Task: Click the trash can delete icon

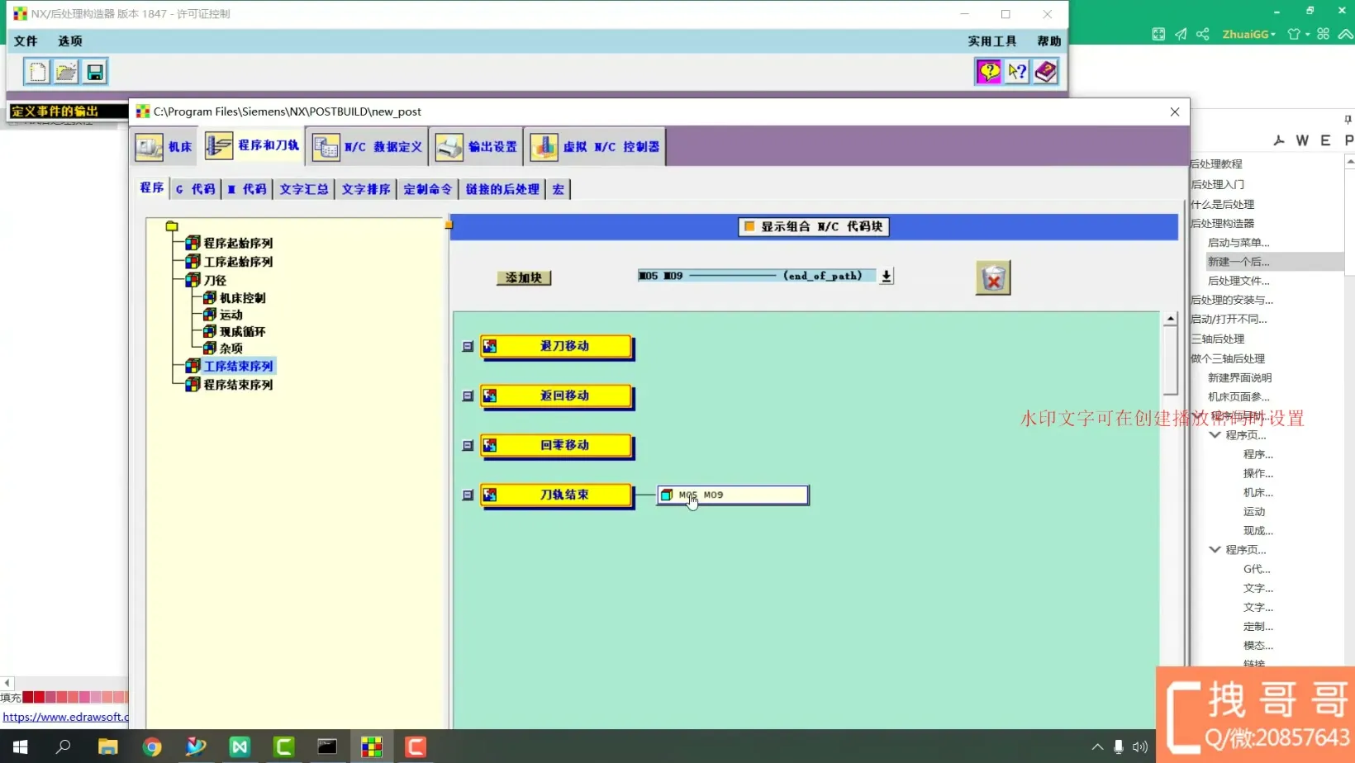Action: click(x=993, y=279)
